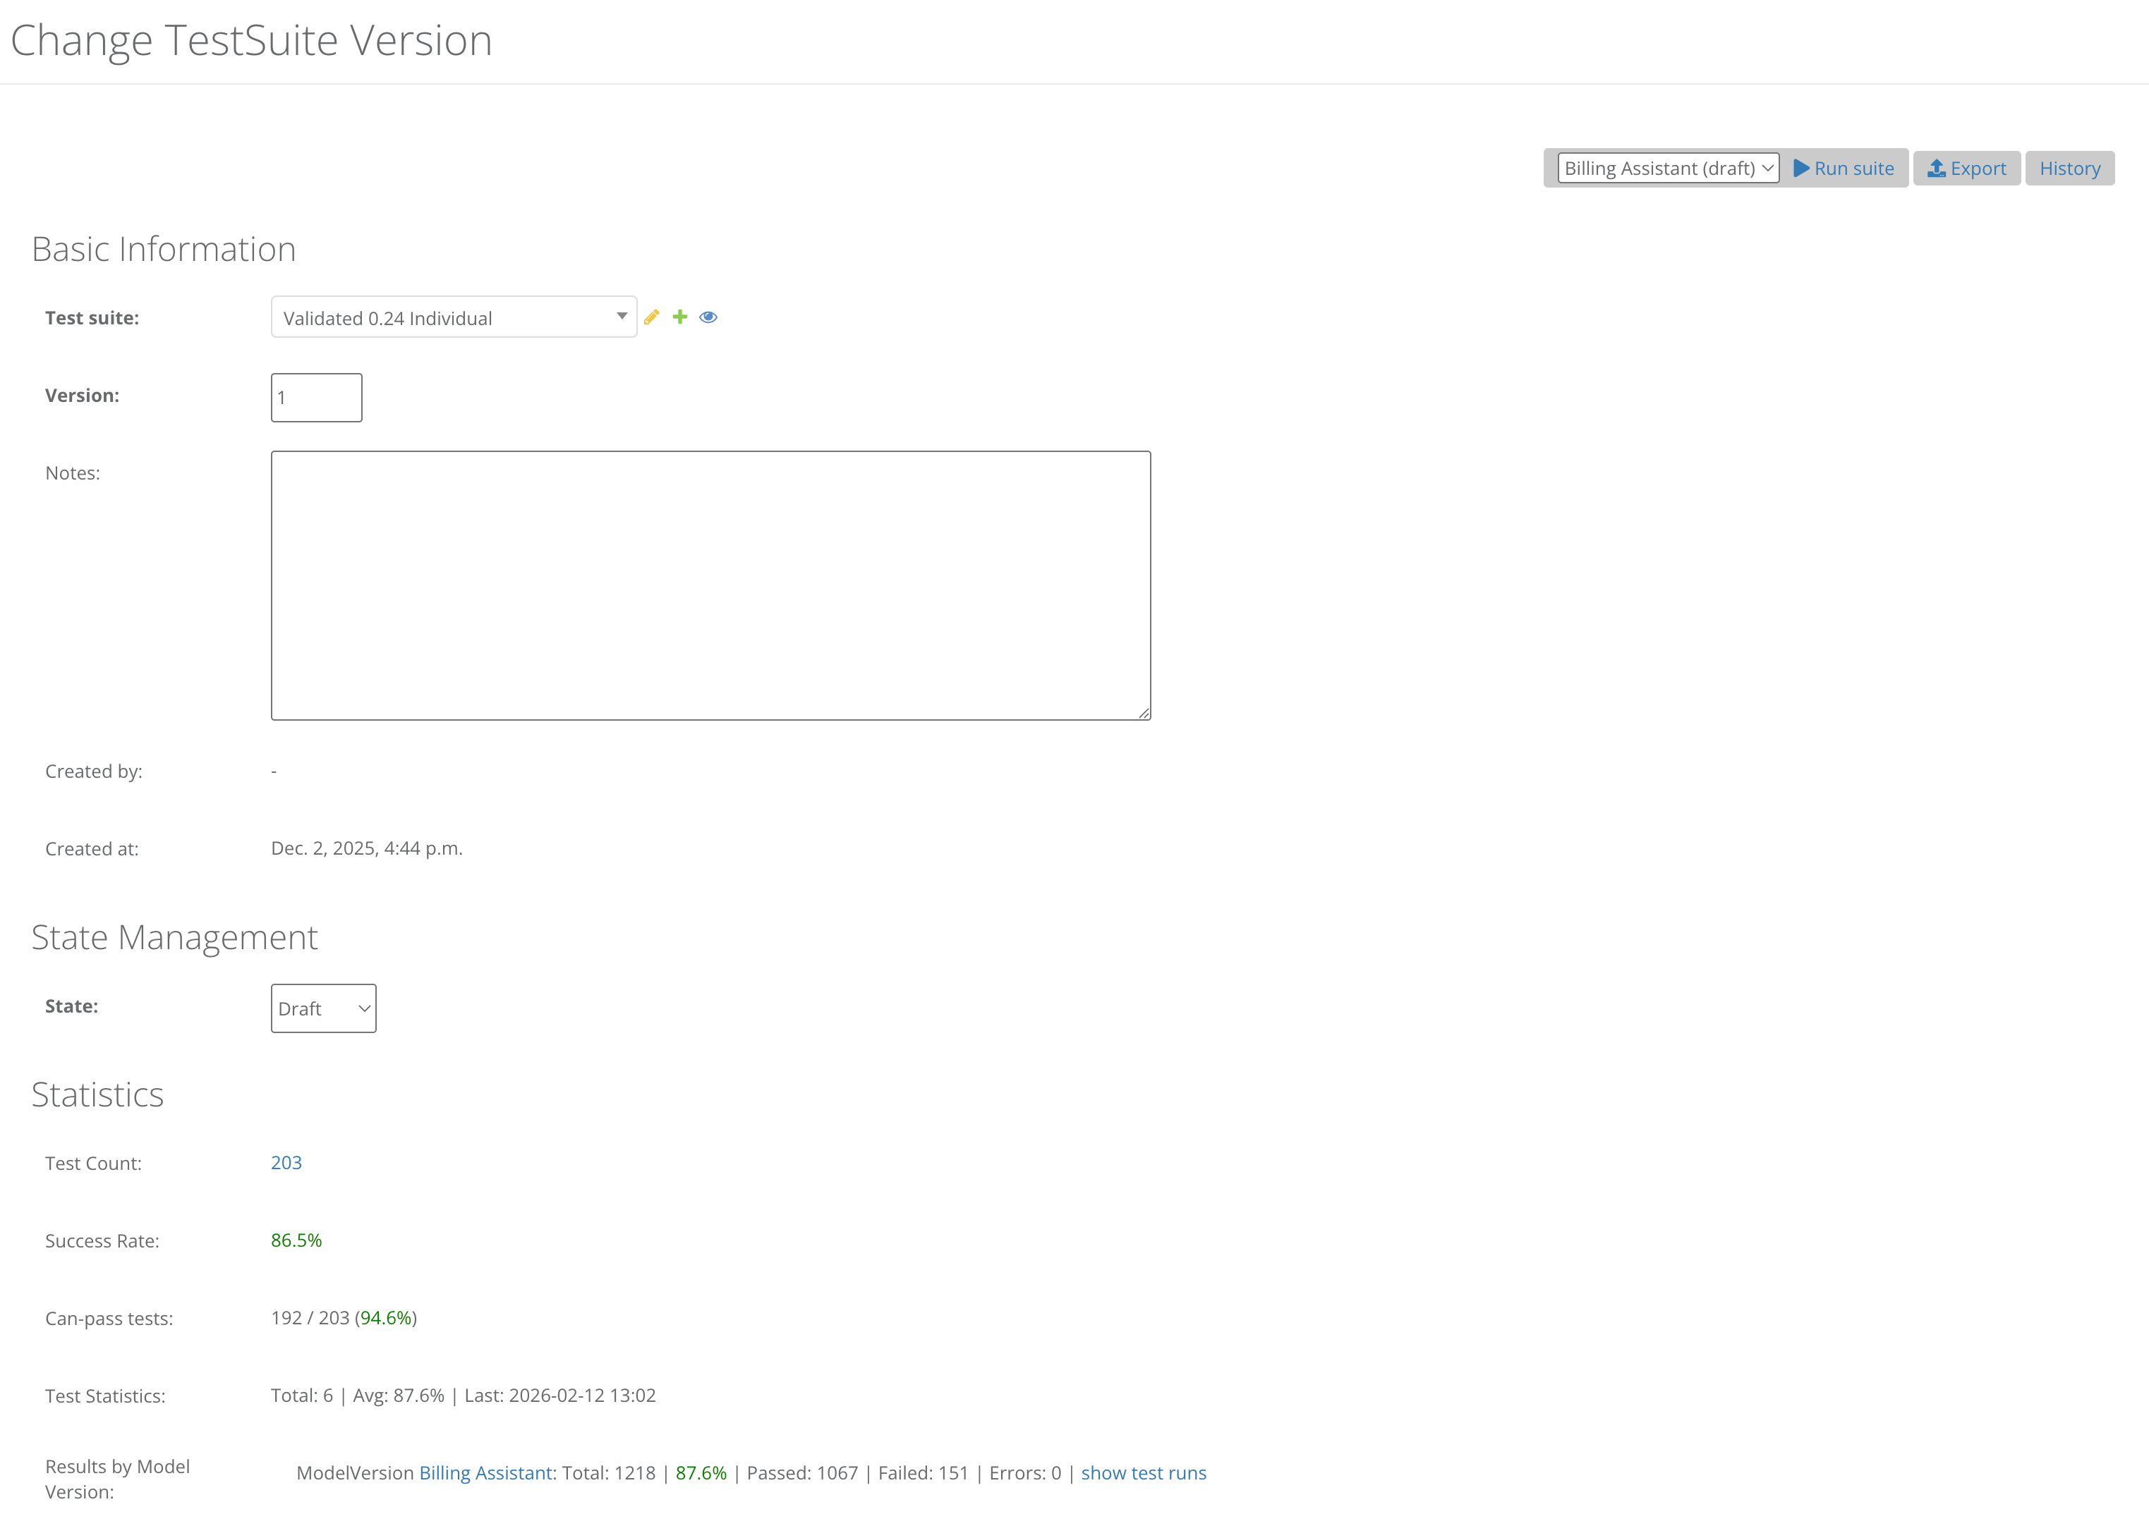Click the Test suite field label
The height and width of the screenshot is (1526, 2149).
tap(92, 317)
